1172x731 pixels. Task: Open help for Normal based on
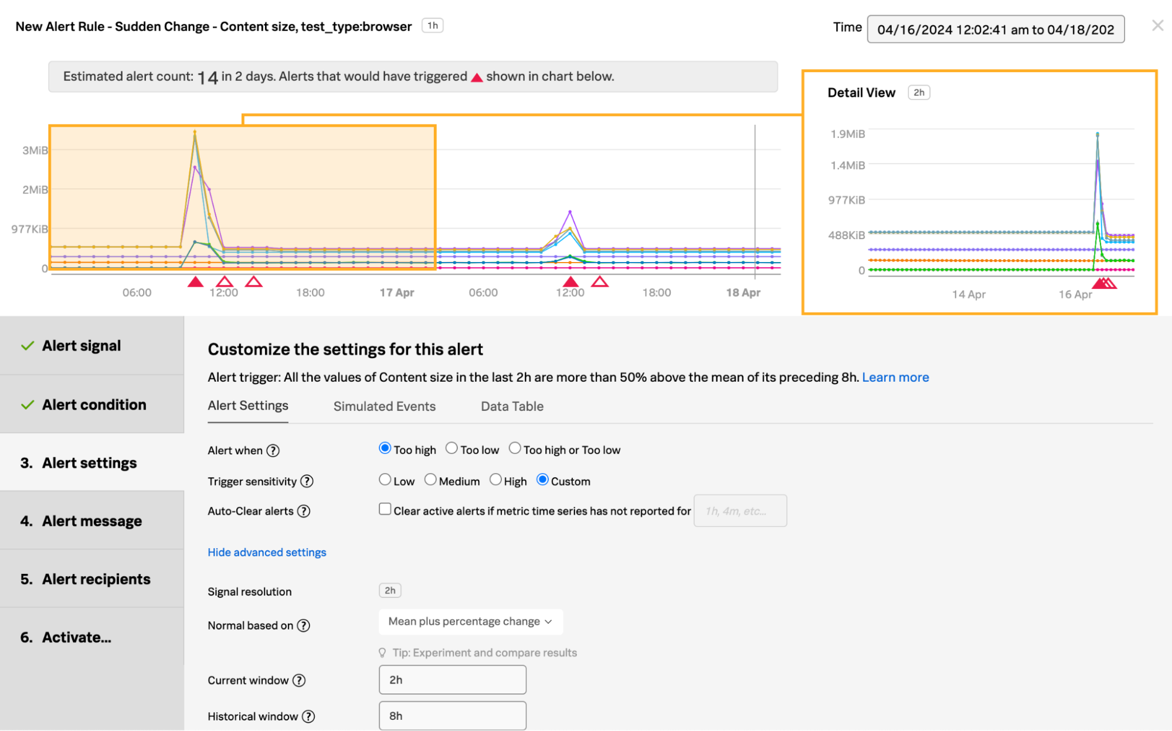[x=303, y=625]
